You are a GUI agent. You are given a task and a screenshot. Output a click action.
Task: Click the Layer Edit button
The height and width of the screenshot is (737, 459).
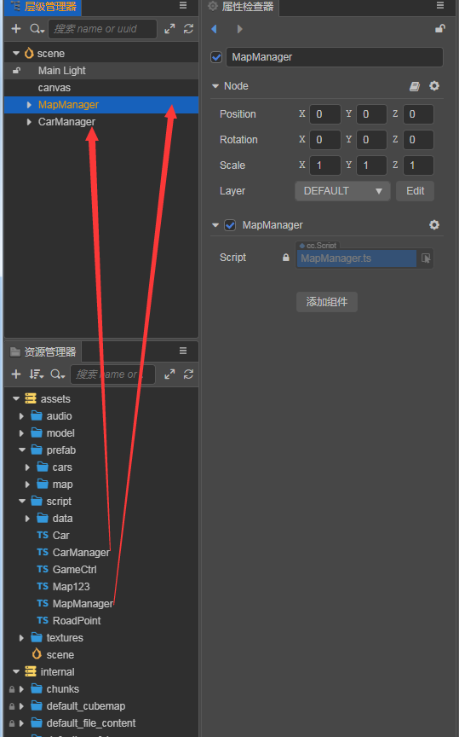(415, 191)
